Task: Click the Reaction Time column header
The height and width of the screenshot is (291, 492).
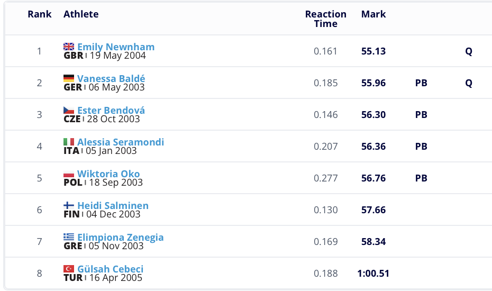Action: tap(325, 19)
